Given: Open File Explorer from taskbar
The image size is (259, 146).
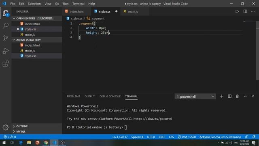Looking at the screenshot, I should [29, 142].
